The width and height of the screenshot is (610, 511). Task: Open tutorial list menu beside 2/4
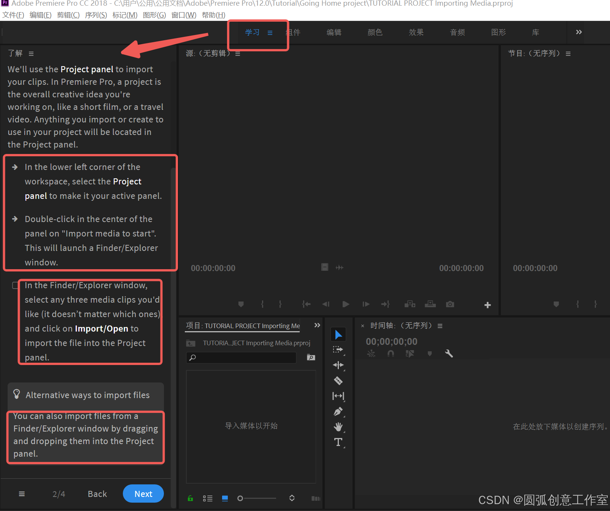22,494
